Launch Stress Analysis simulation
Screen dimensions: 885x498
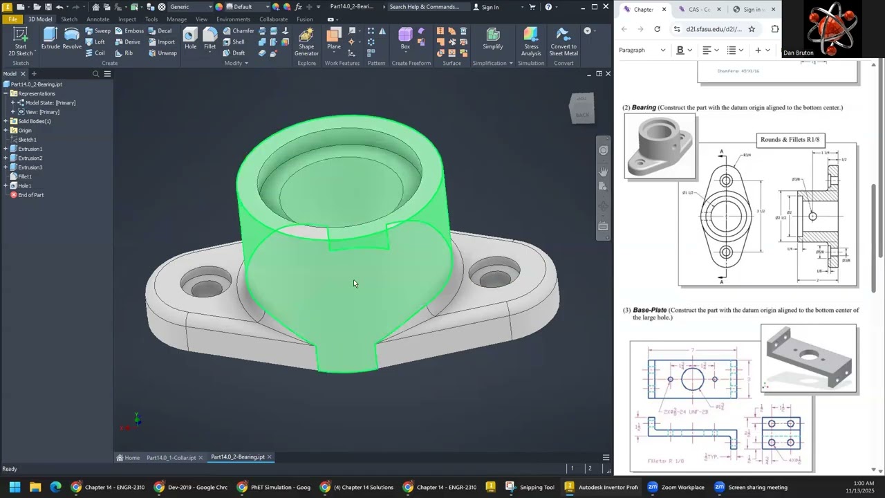pos(531,42)
